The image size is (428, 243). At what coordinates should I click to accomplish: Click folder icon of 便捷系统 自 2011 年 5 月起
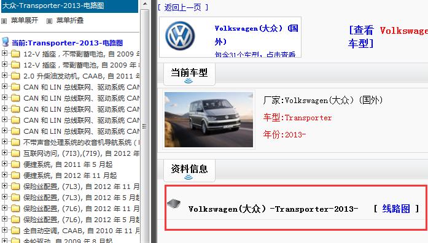[x=15, y=164]
